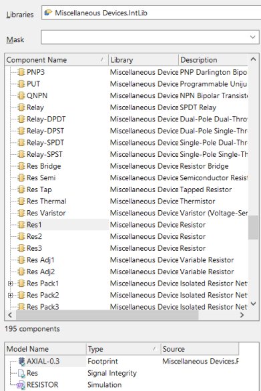The image size is (261, 391).
Task: Click the horizontal scrollbar thumb
Action: 107,315
